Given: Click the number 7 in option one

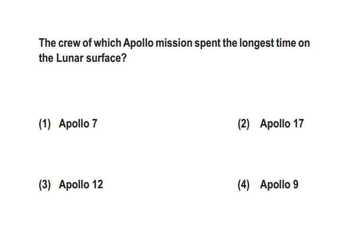Looking at the screenshot, I should 94,124.
